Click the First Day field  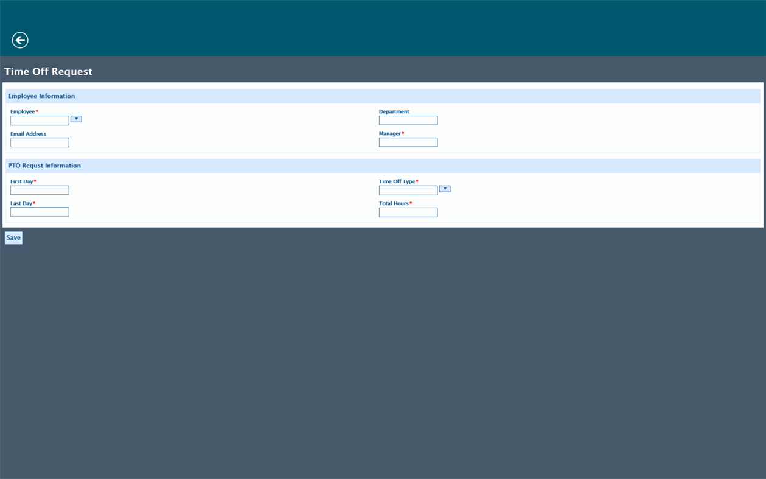[x=39, y=189]
